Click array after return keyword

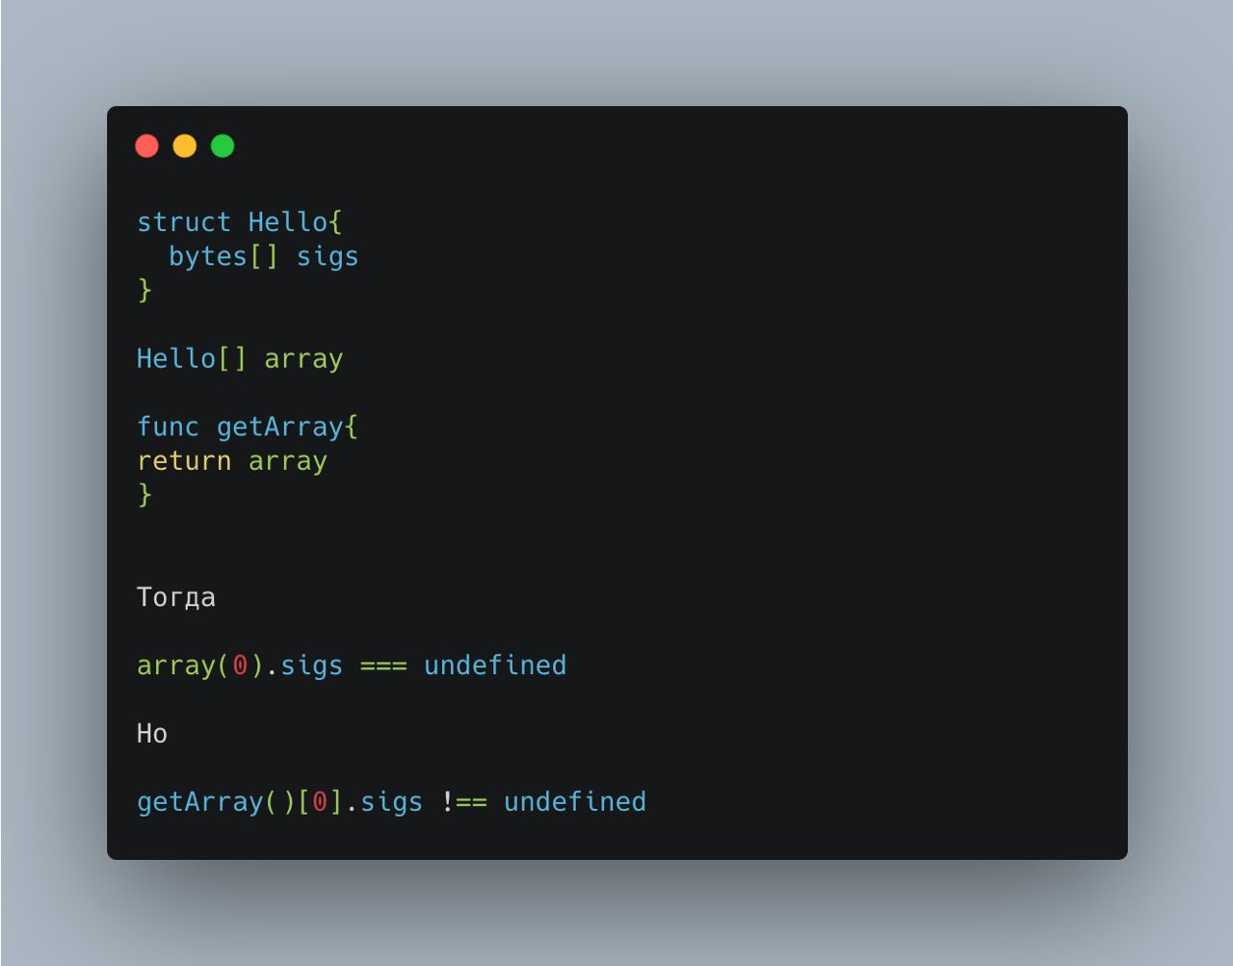tap(288, 461)
